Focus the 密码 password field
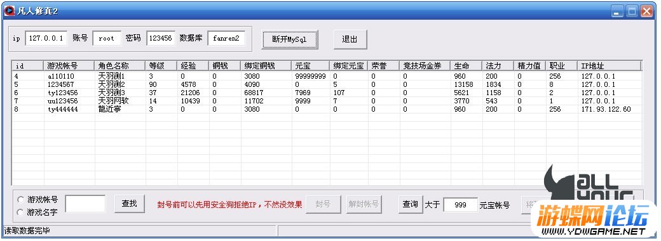Viewport: 661px width, 241px height. [x=161, y=38]
